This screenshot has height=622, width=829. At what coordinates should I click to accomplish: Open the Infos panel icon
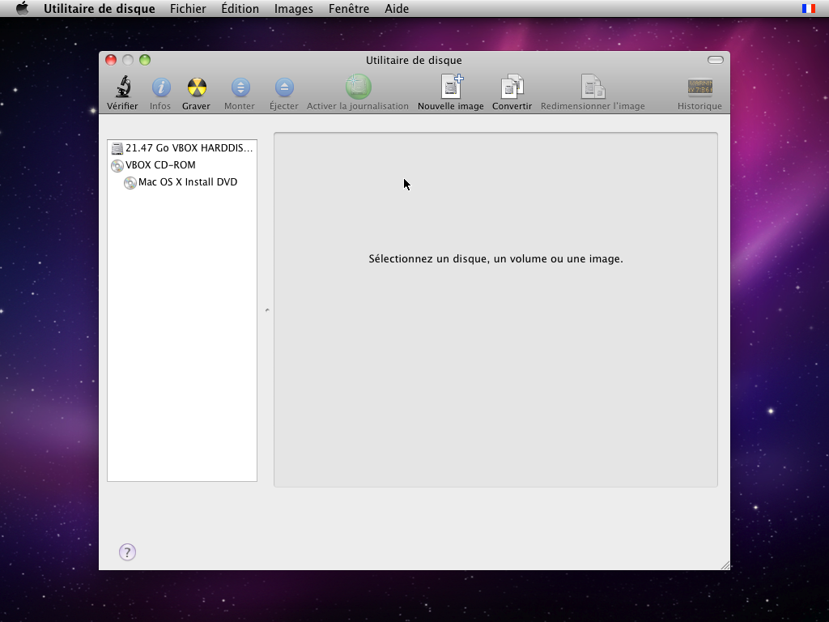pyautogui.click(x=160, y=87)
